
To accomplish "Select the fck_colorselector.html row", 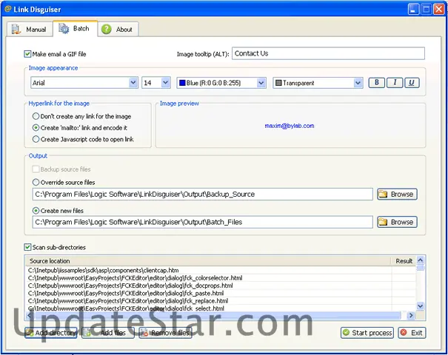I will click(221, 278).
